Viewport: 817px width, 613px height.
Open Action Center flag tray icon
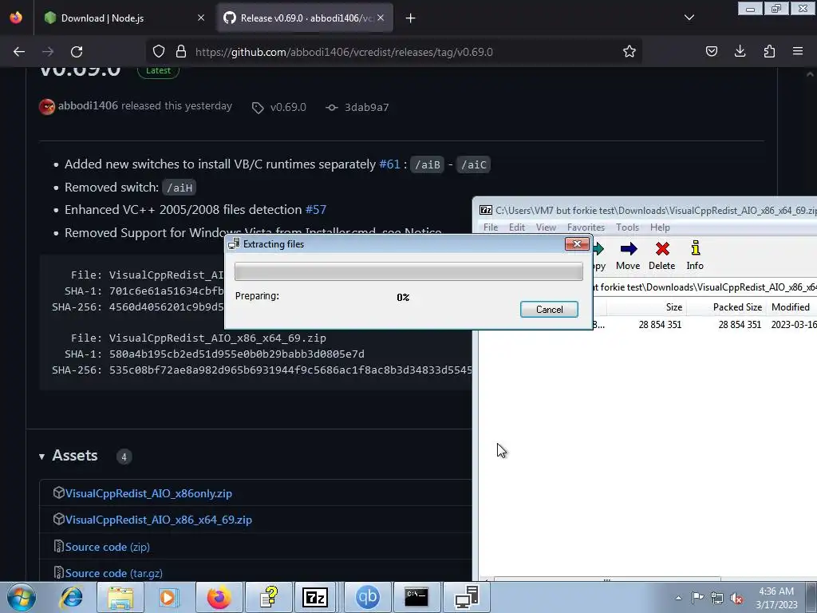pos(697,598)
